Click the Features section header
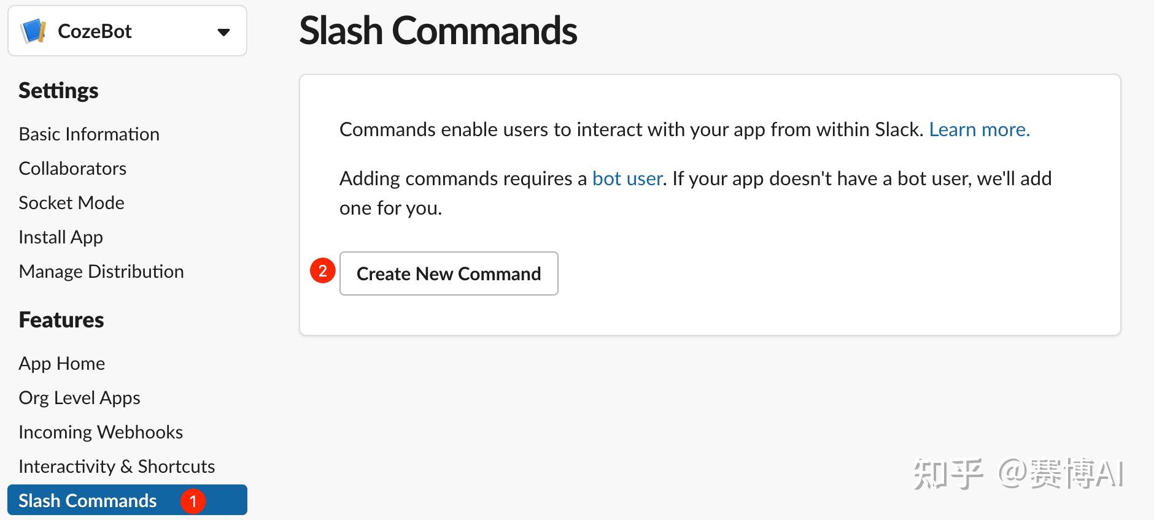 pos(61,320)
